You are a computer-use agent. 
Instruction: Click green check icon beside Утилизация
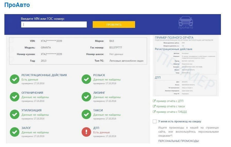15,114
